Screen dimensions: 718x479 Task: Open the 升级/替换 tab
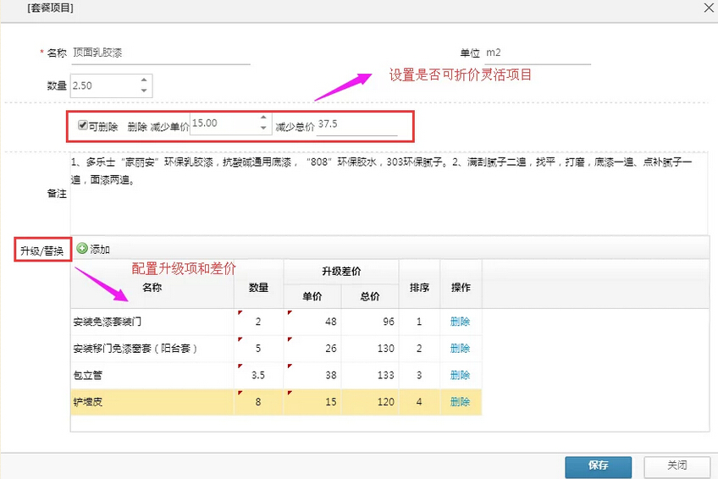point(41,251)
